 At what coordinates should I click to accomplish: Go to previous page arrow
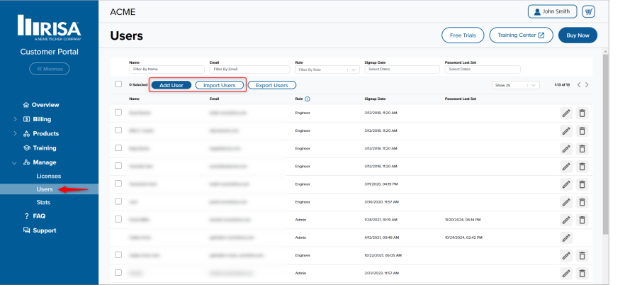coord(578,85)
